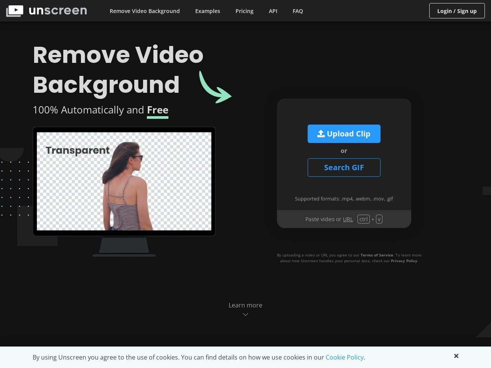Click the ctrl key badge
The height and width of the screenshot is (368, 491).
click(x=363, y=219)
